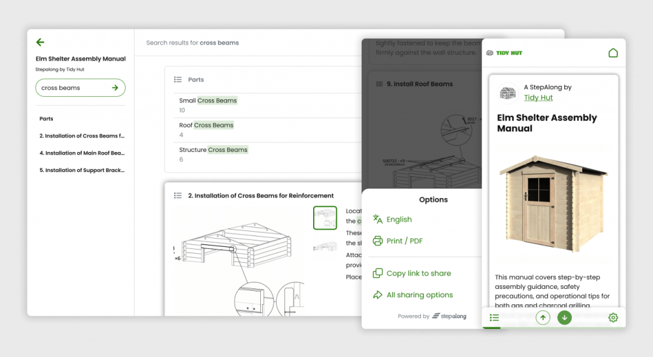
Task: Go back with the green arrow
Action: click(x=40, y=42)
